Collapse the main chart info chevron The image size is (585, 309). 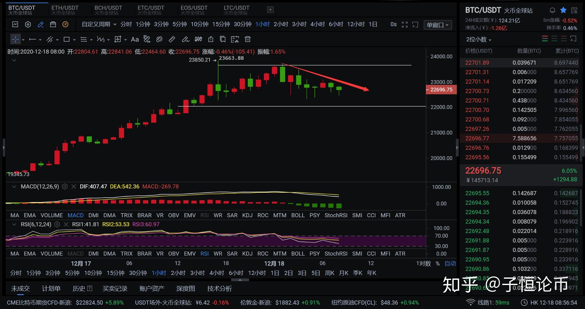[14, 60]
